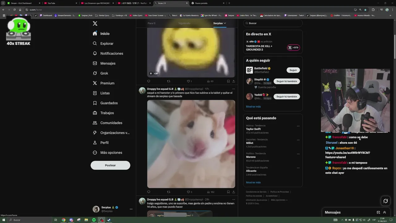Open Perfil in the sidebar
The height and width of the screenshot is (223, 396).
pyautogui.click(x=101, y=142)
